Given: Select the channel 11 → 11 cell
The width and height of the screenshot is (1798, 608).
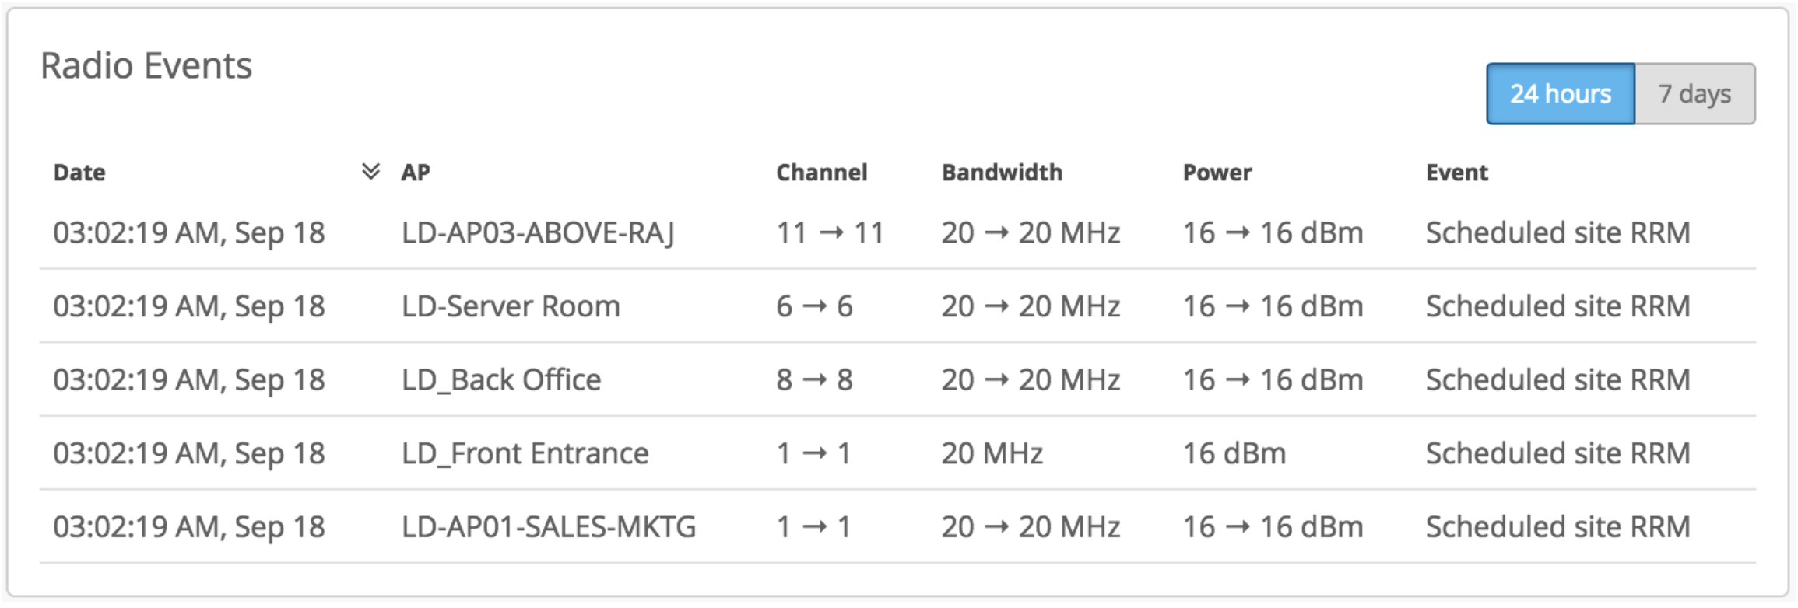Looking at the screenshot, I should (830, 232).
